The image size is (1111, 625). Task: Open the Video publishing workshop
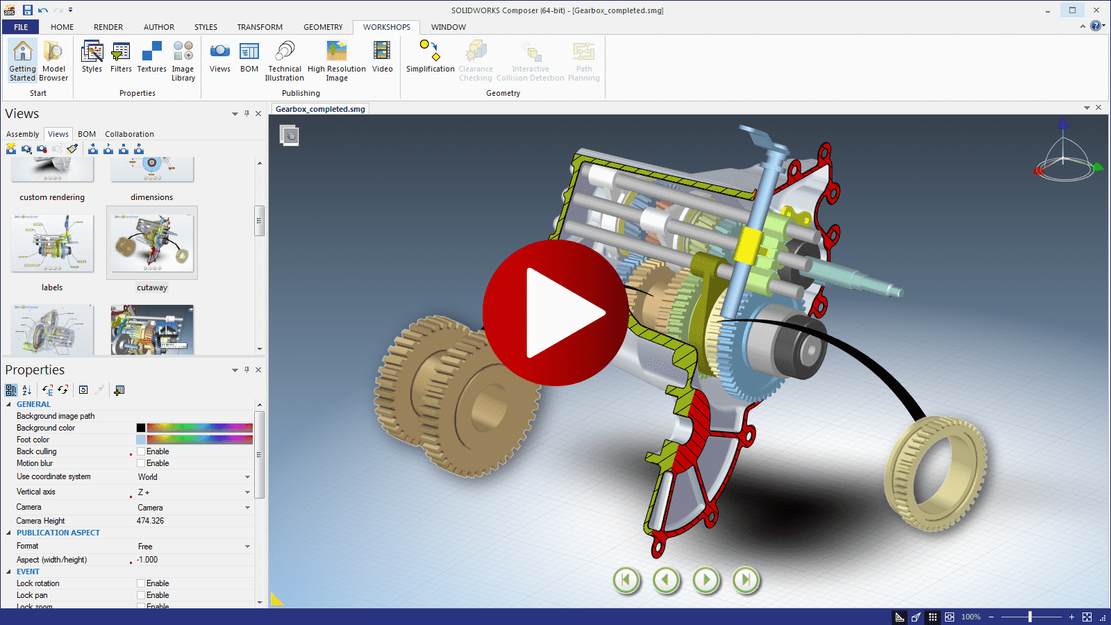pyautogui.click(x=382, y=57)
